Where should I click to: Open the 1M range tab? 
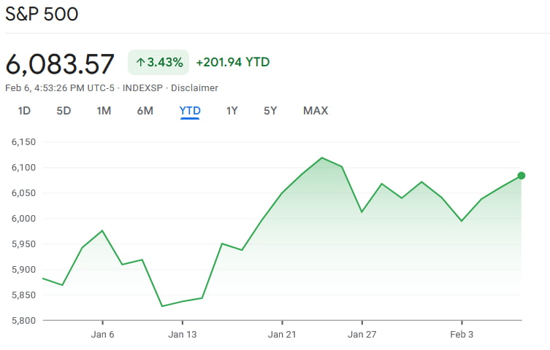104,111
